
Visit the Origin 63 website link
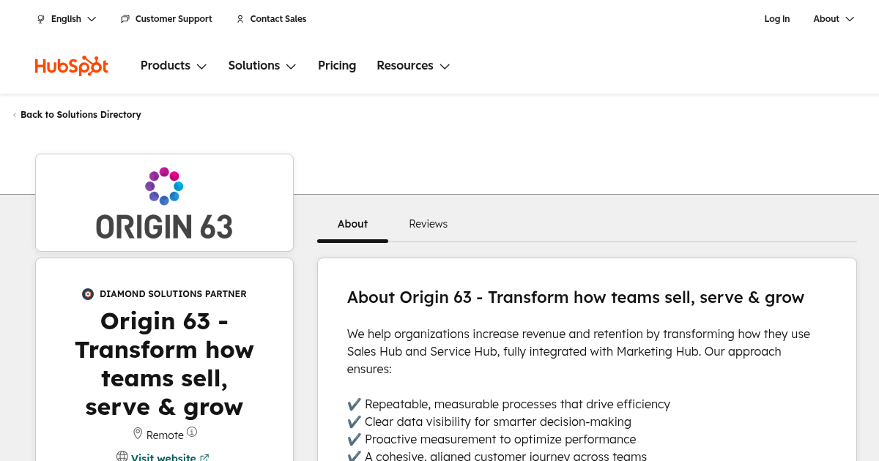click(x=163, y=457)
